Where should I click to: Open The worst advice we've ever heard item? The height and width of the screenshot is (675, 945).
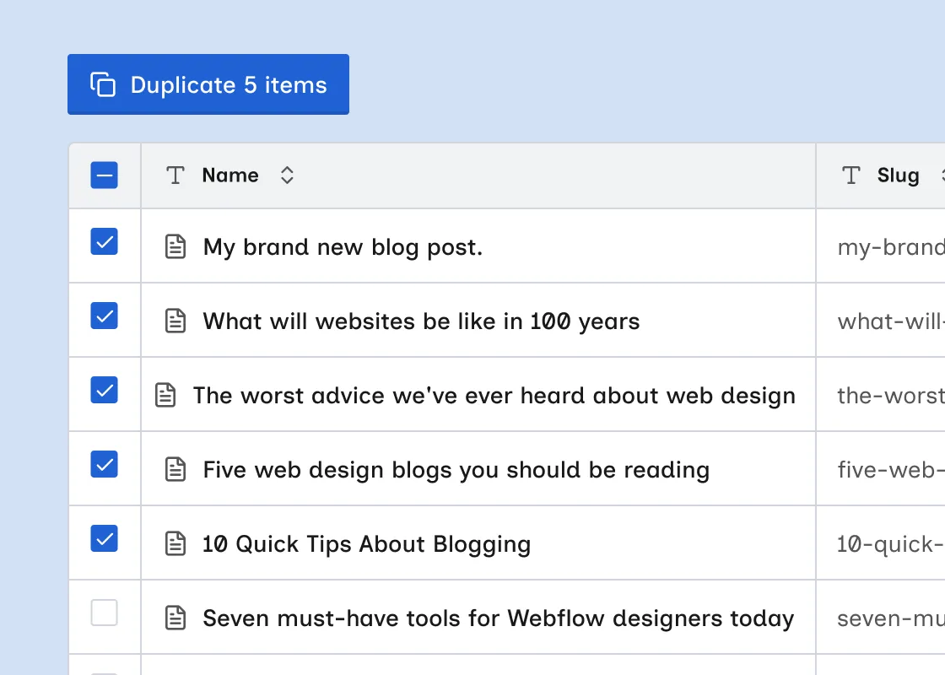point(494,396)
